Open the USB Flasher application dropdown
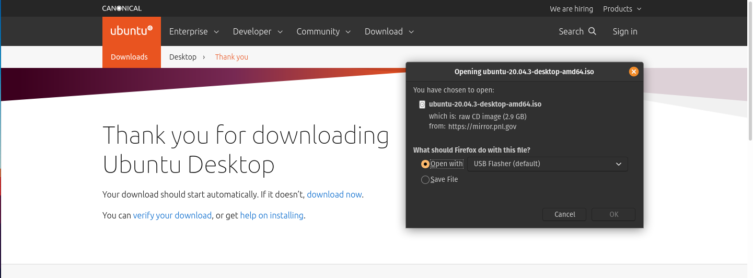Viewport: 753px width, 278px height. [x=547, y=164]
